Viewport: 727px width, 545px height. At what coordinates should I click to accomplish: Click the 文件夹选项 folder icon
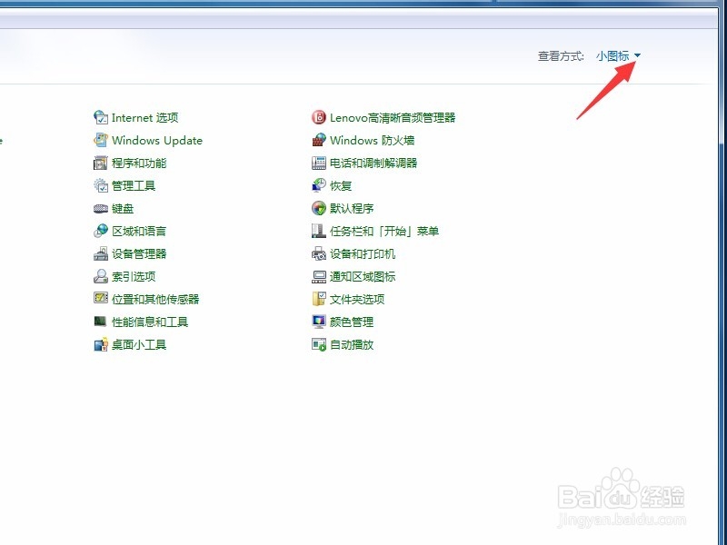click(x=319, y=299)
